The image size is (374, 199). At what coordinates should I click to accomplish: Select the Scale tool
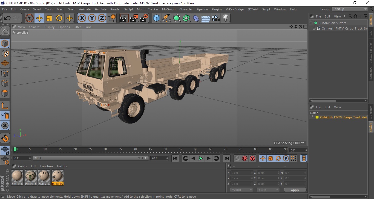[49, 18]
